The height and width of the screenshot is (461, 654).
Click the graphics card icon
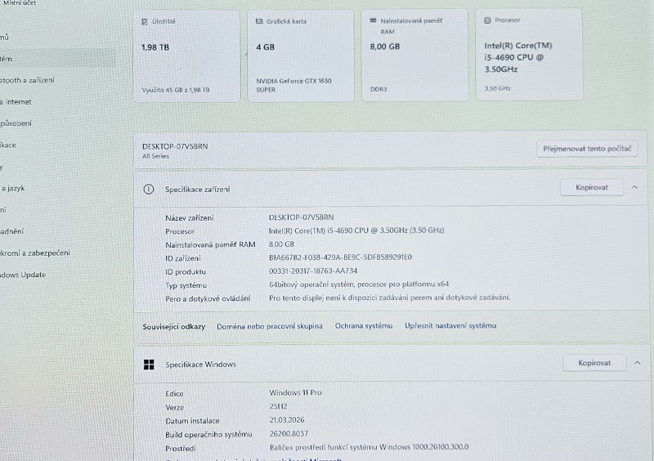pos(259,21)
